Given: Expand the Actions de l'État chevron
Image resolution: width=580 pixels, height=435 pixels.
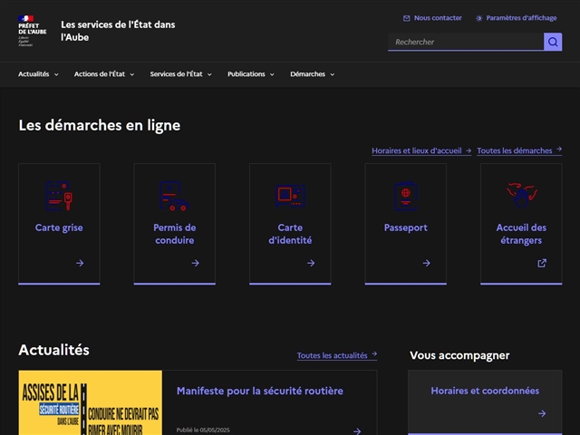Looking at the screenshot, I should coord(132,74).
